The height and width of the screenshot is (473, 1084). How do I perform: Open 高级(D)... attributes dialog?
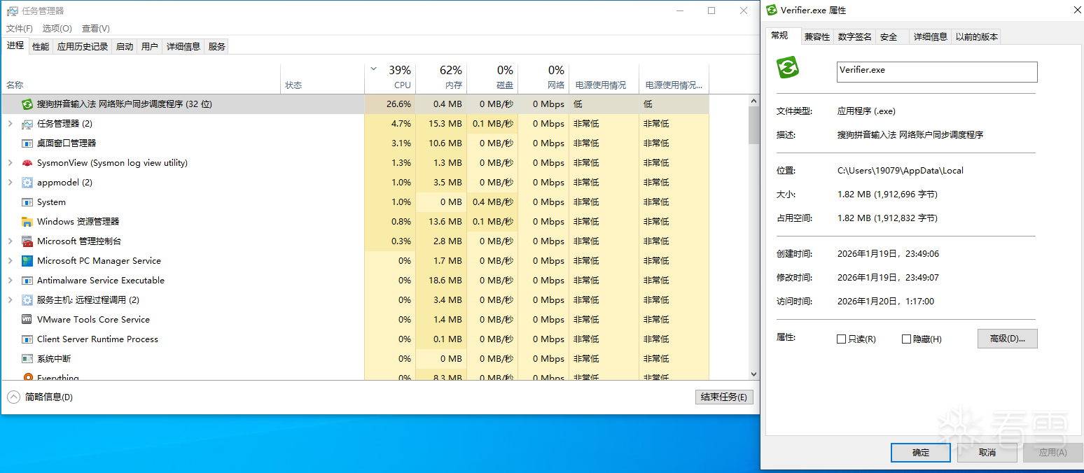(x=1007, y=339)
